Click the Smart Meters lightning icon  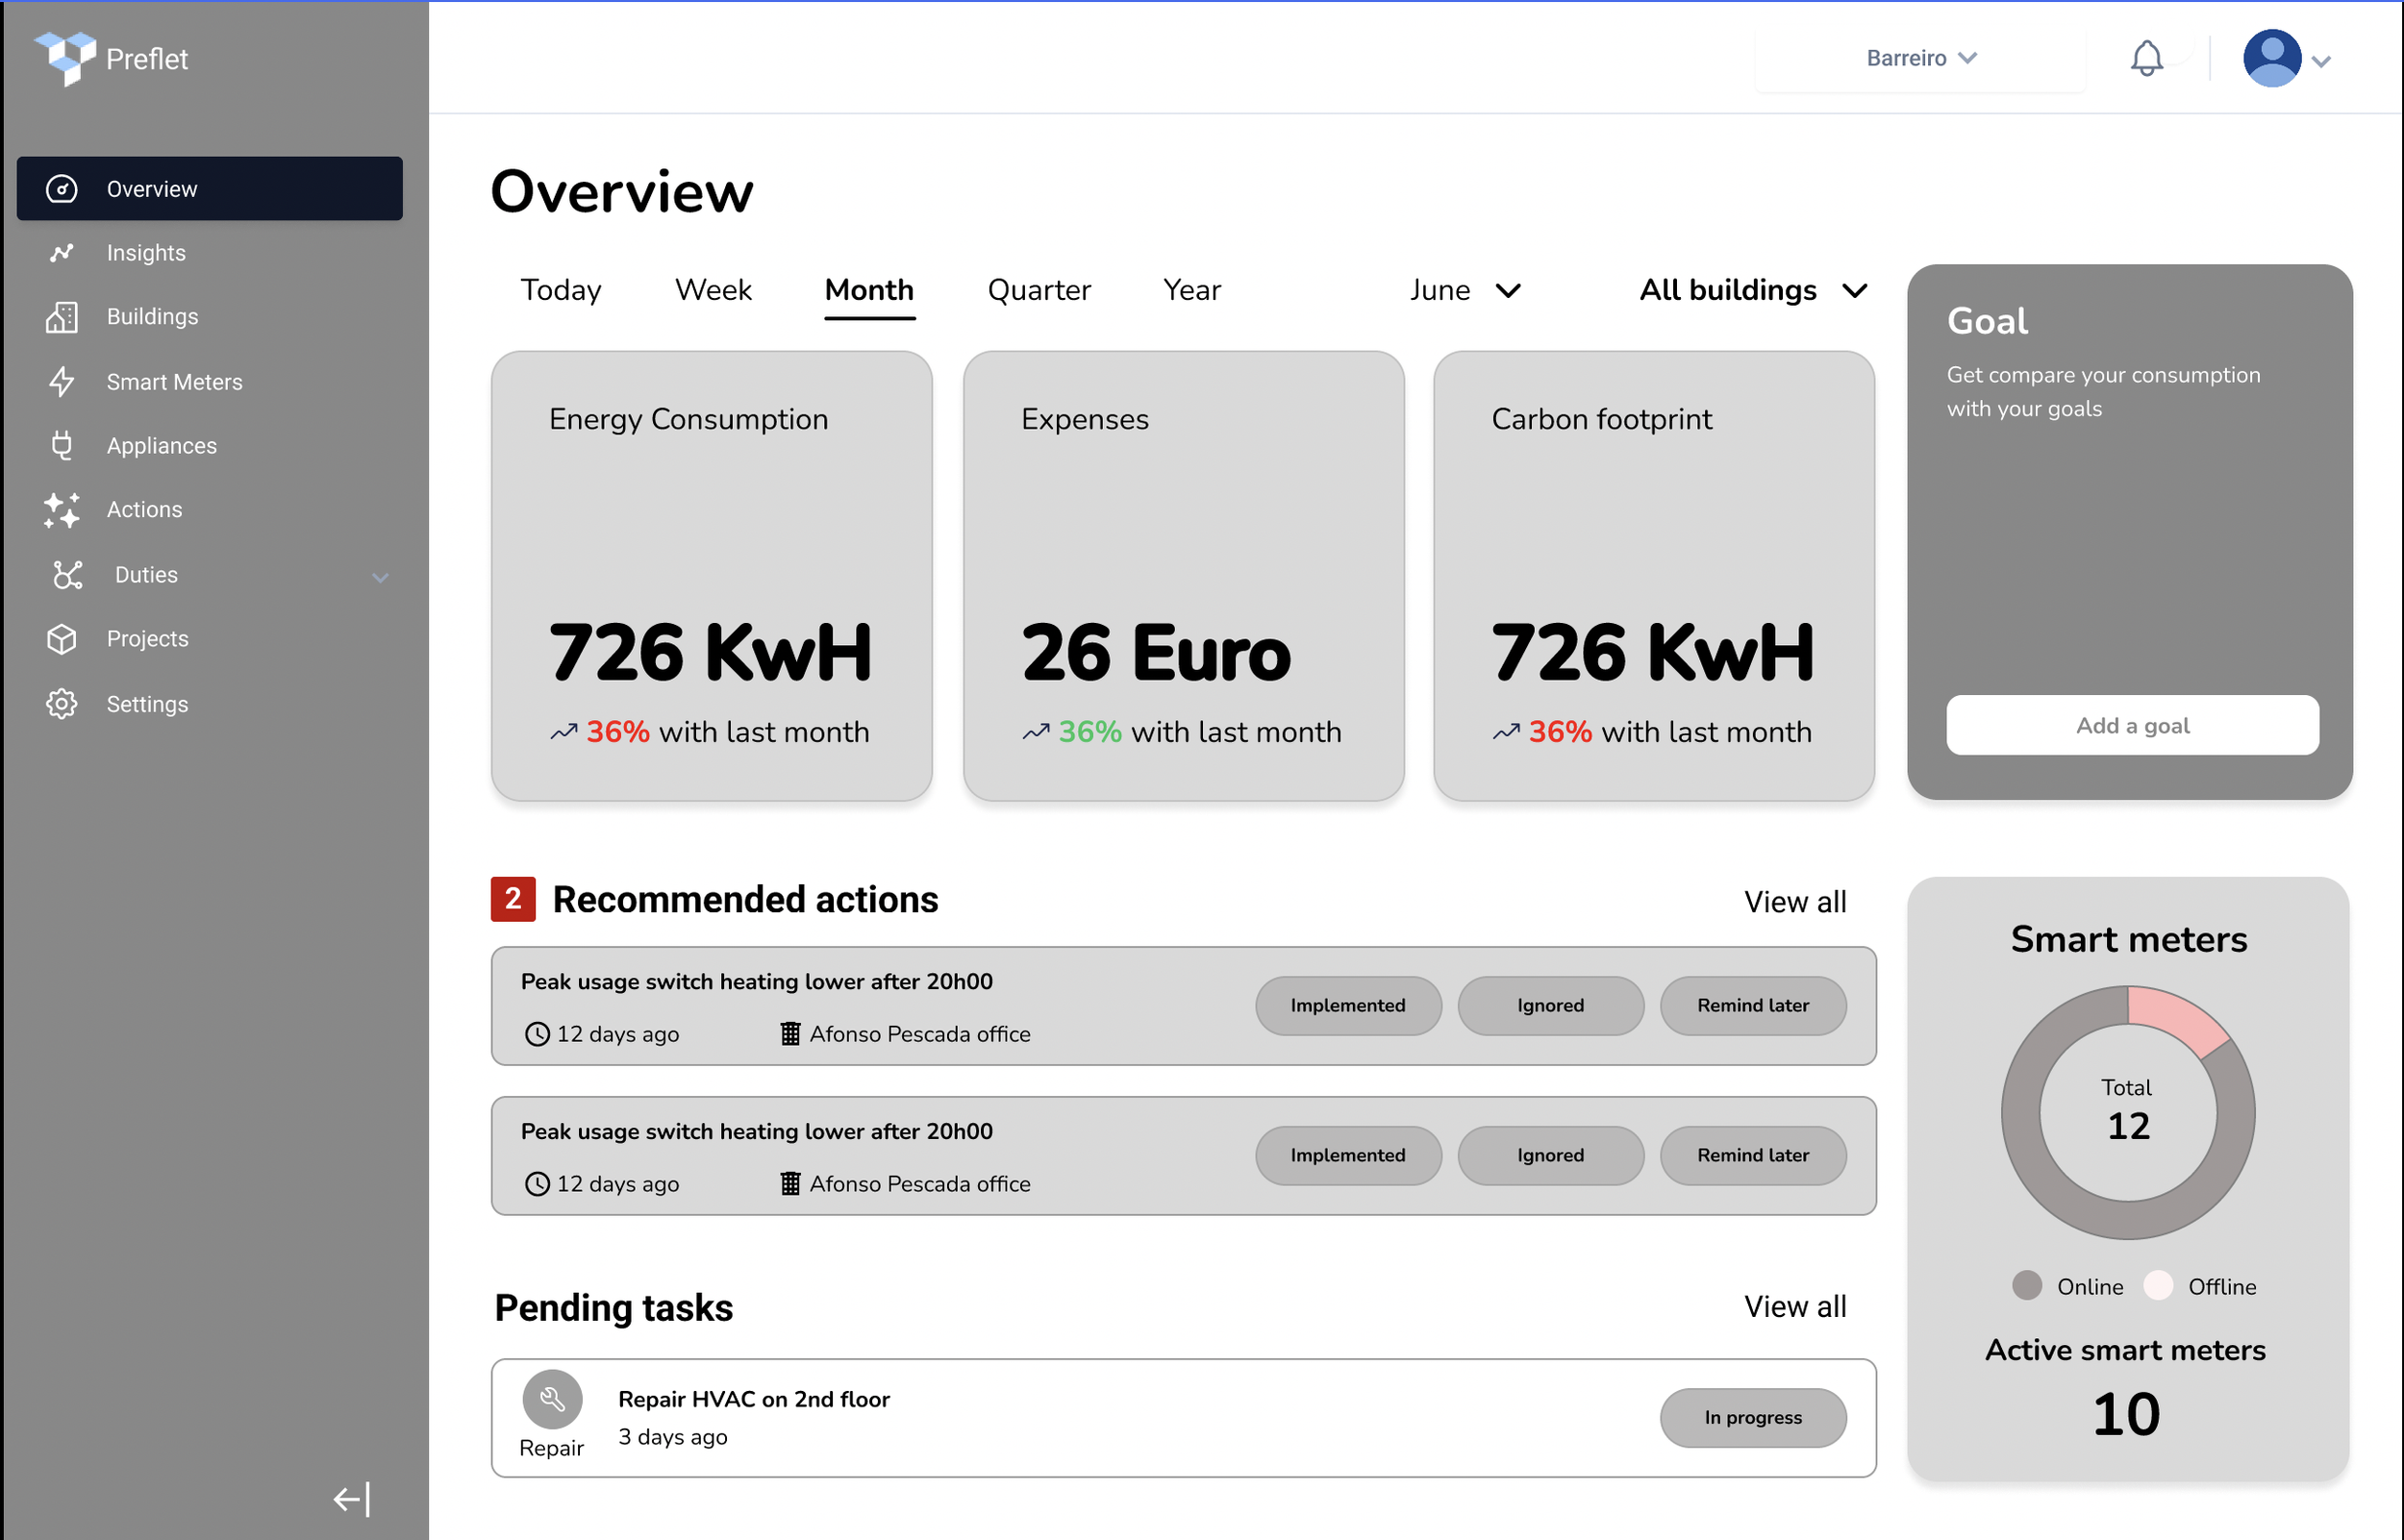click(62, 381)
